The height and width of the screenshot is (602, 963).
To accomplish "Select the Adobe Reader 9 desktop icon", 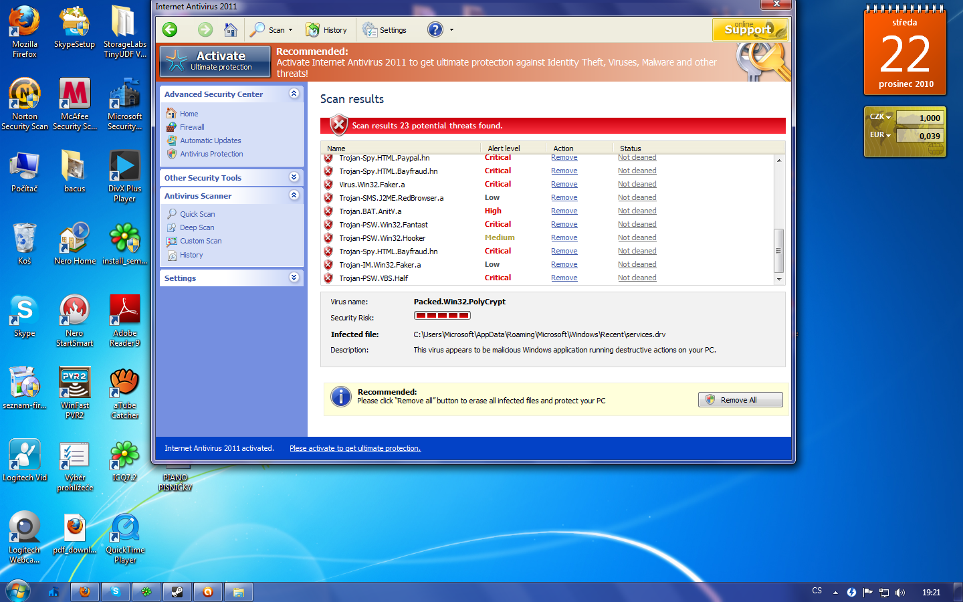I will (124, 320).
